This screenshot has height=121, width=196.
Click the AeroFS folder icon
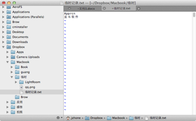click(x=8, y=7)
